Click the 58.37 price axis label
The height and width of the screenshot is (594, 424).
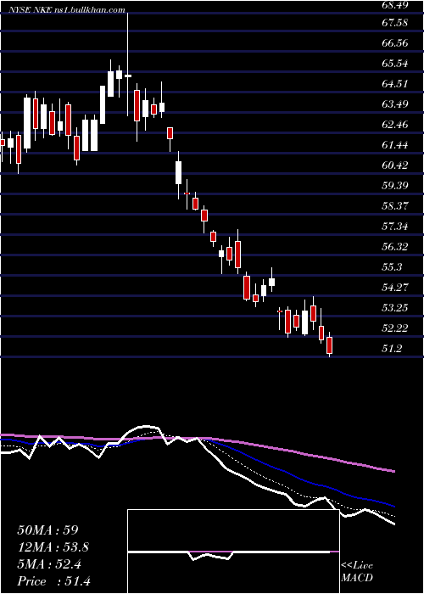coord(394,206)
